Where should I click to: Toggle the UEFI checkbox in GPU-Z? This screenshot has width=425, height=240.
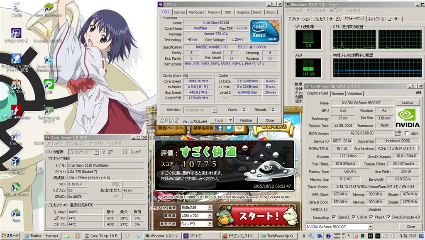[407, 133]
